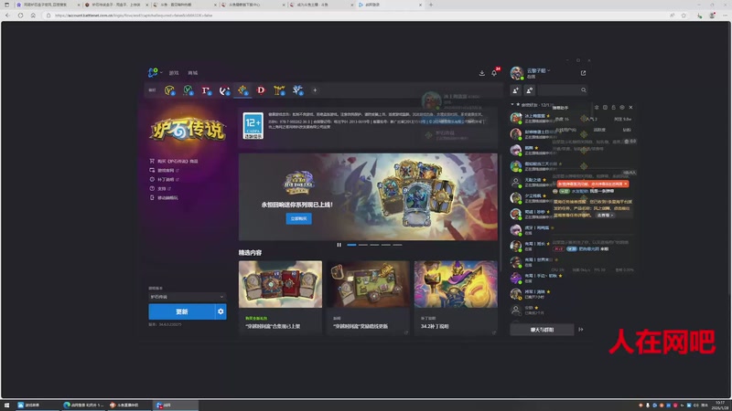Collapse the favorite friends group
Viewport: 732px width, 411px height.
(512, 105)
